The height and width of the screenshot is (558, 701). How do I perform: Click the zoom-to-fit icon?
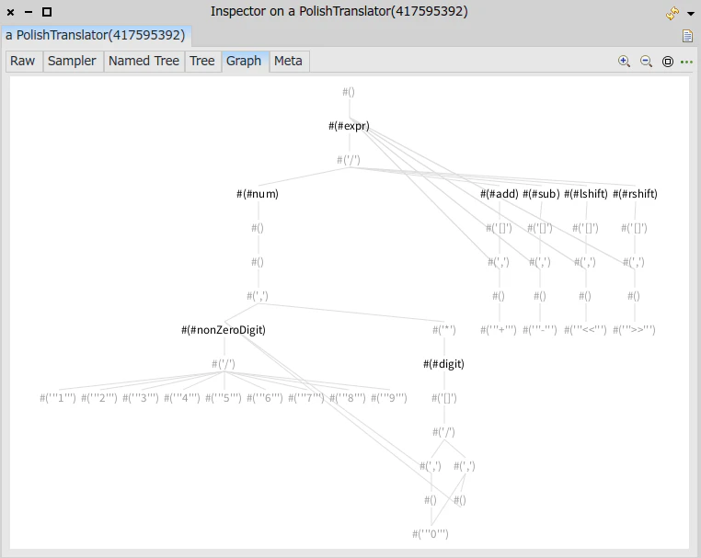coord(668,62)
